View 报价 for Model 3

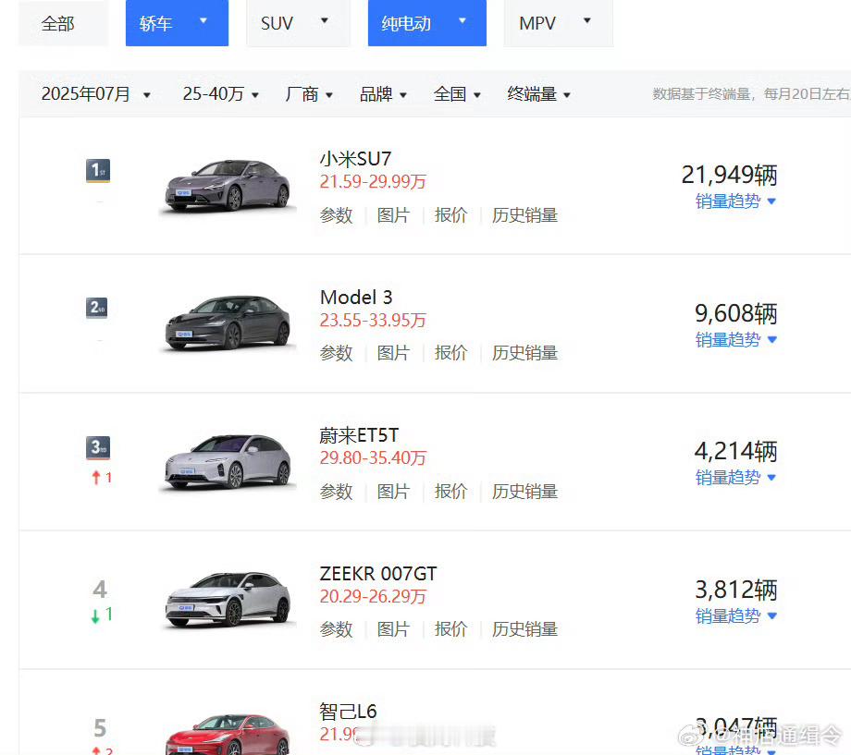(x=451, y=353)
